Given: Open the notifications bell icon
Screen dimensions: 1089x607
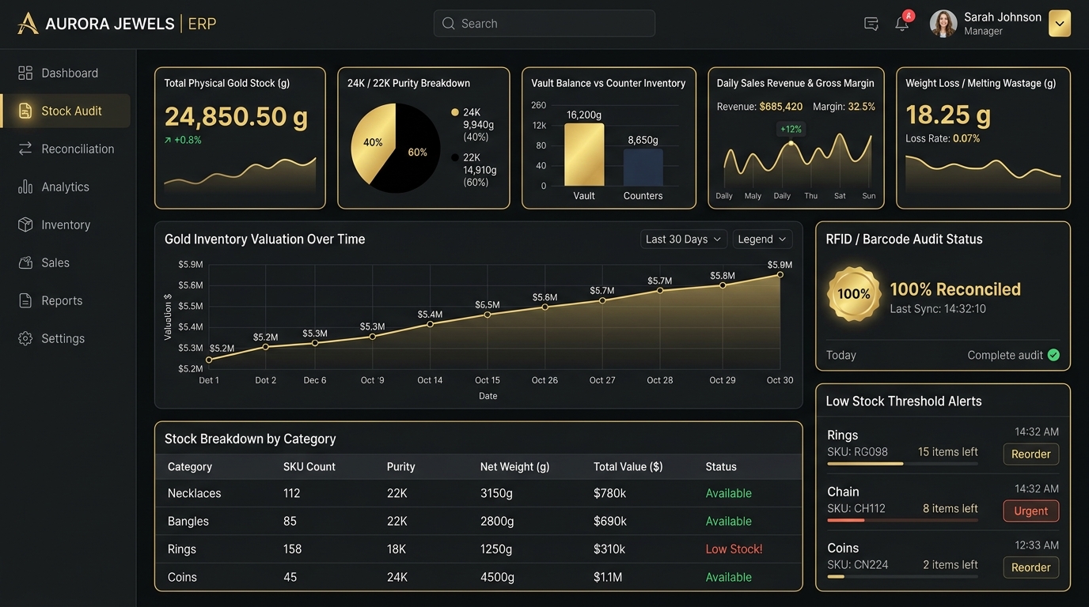Looking at the screenshot, I should [x=901, y=25].
